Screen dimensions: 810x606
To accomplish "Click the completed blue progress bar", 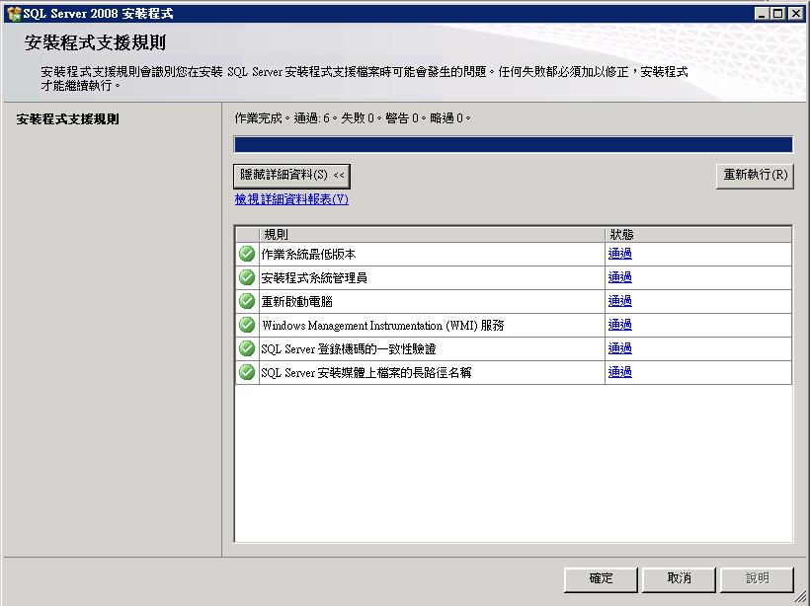I will click(514, 145).
